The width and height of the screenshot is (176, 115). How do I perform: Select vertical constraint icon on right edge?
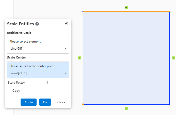point(173,58)
